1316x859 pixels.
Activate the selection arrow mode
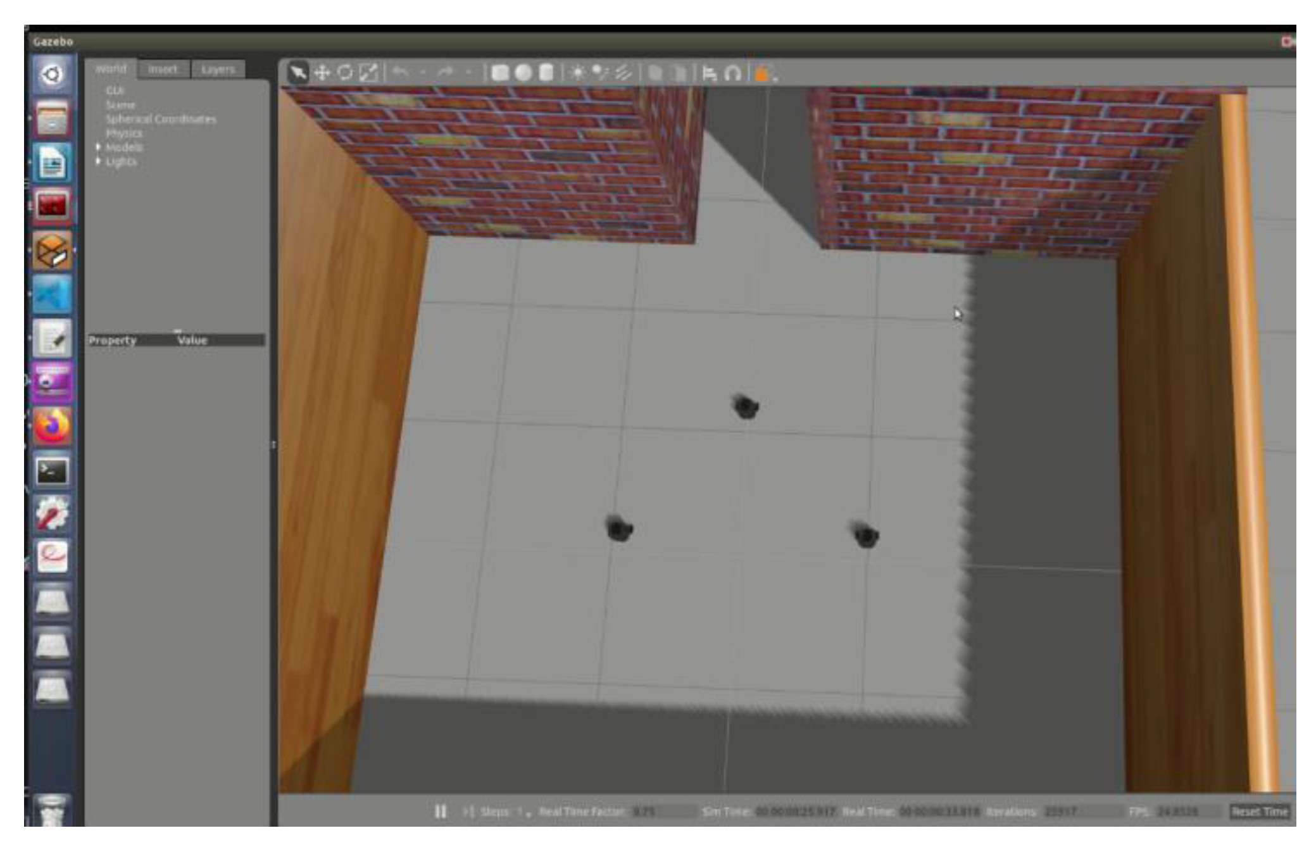pyautogui.click(x=298, y=73)
